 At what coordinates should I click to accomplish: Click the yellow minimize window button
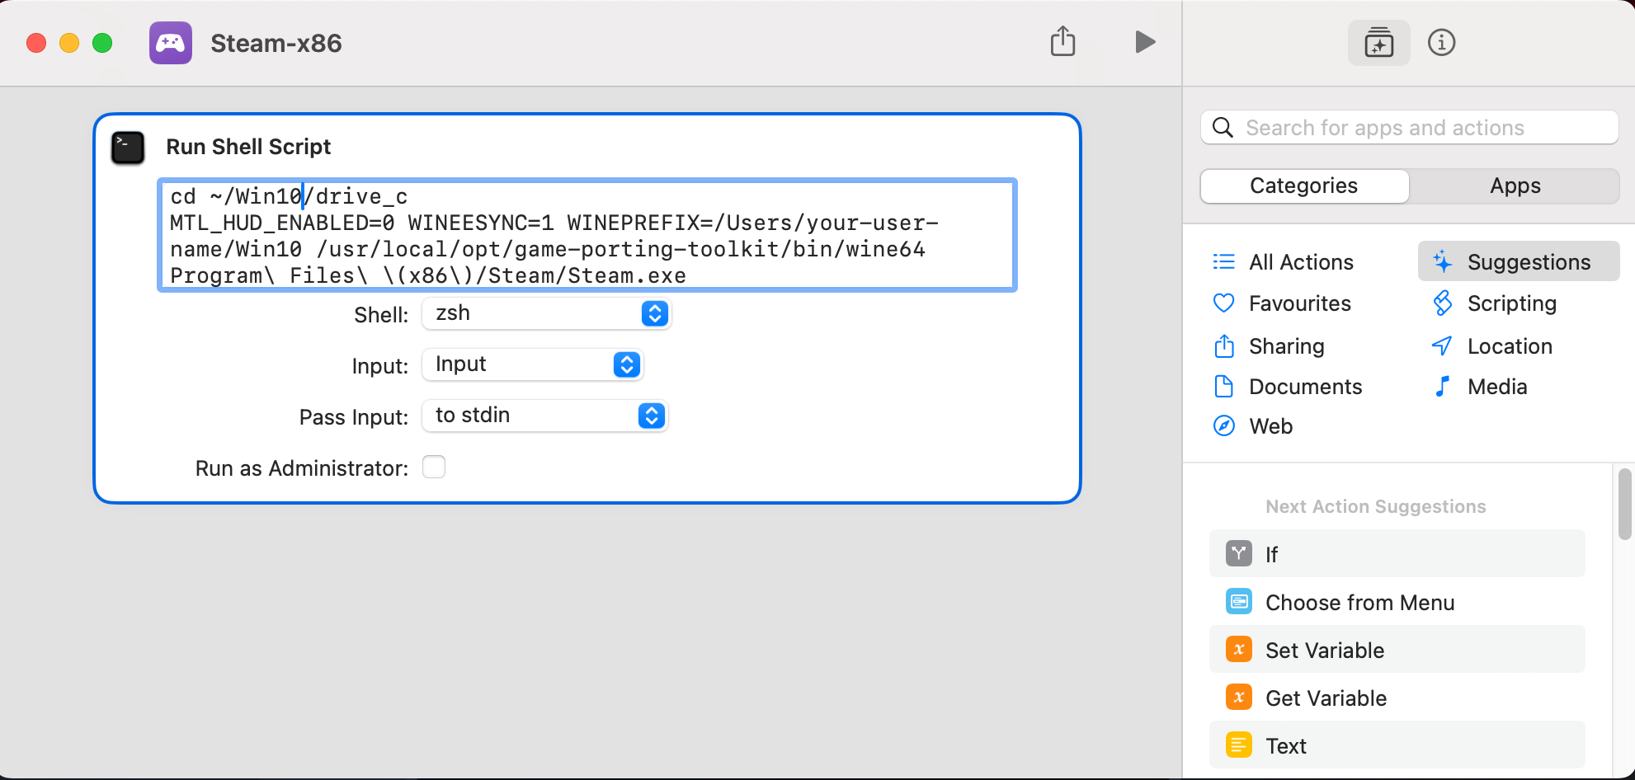(69, 43)
